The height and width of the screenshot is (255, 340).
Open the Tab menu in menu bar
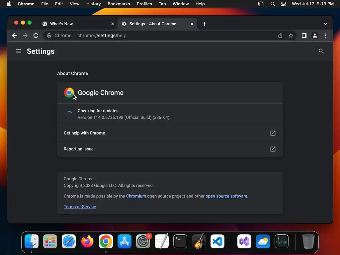tap(162, 4)
